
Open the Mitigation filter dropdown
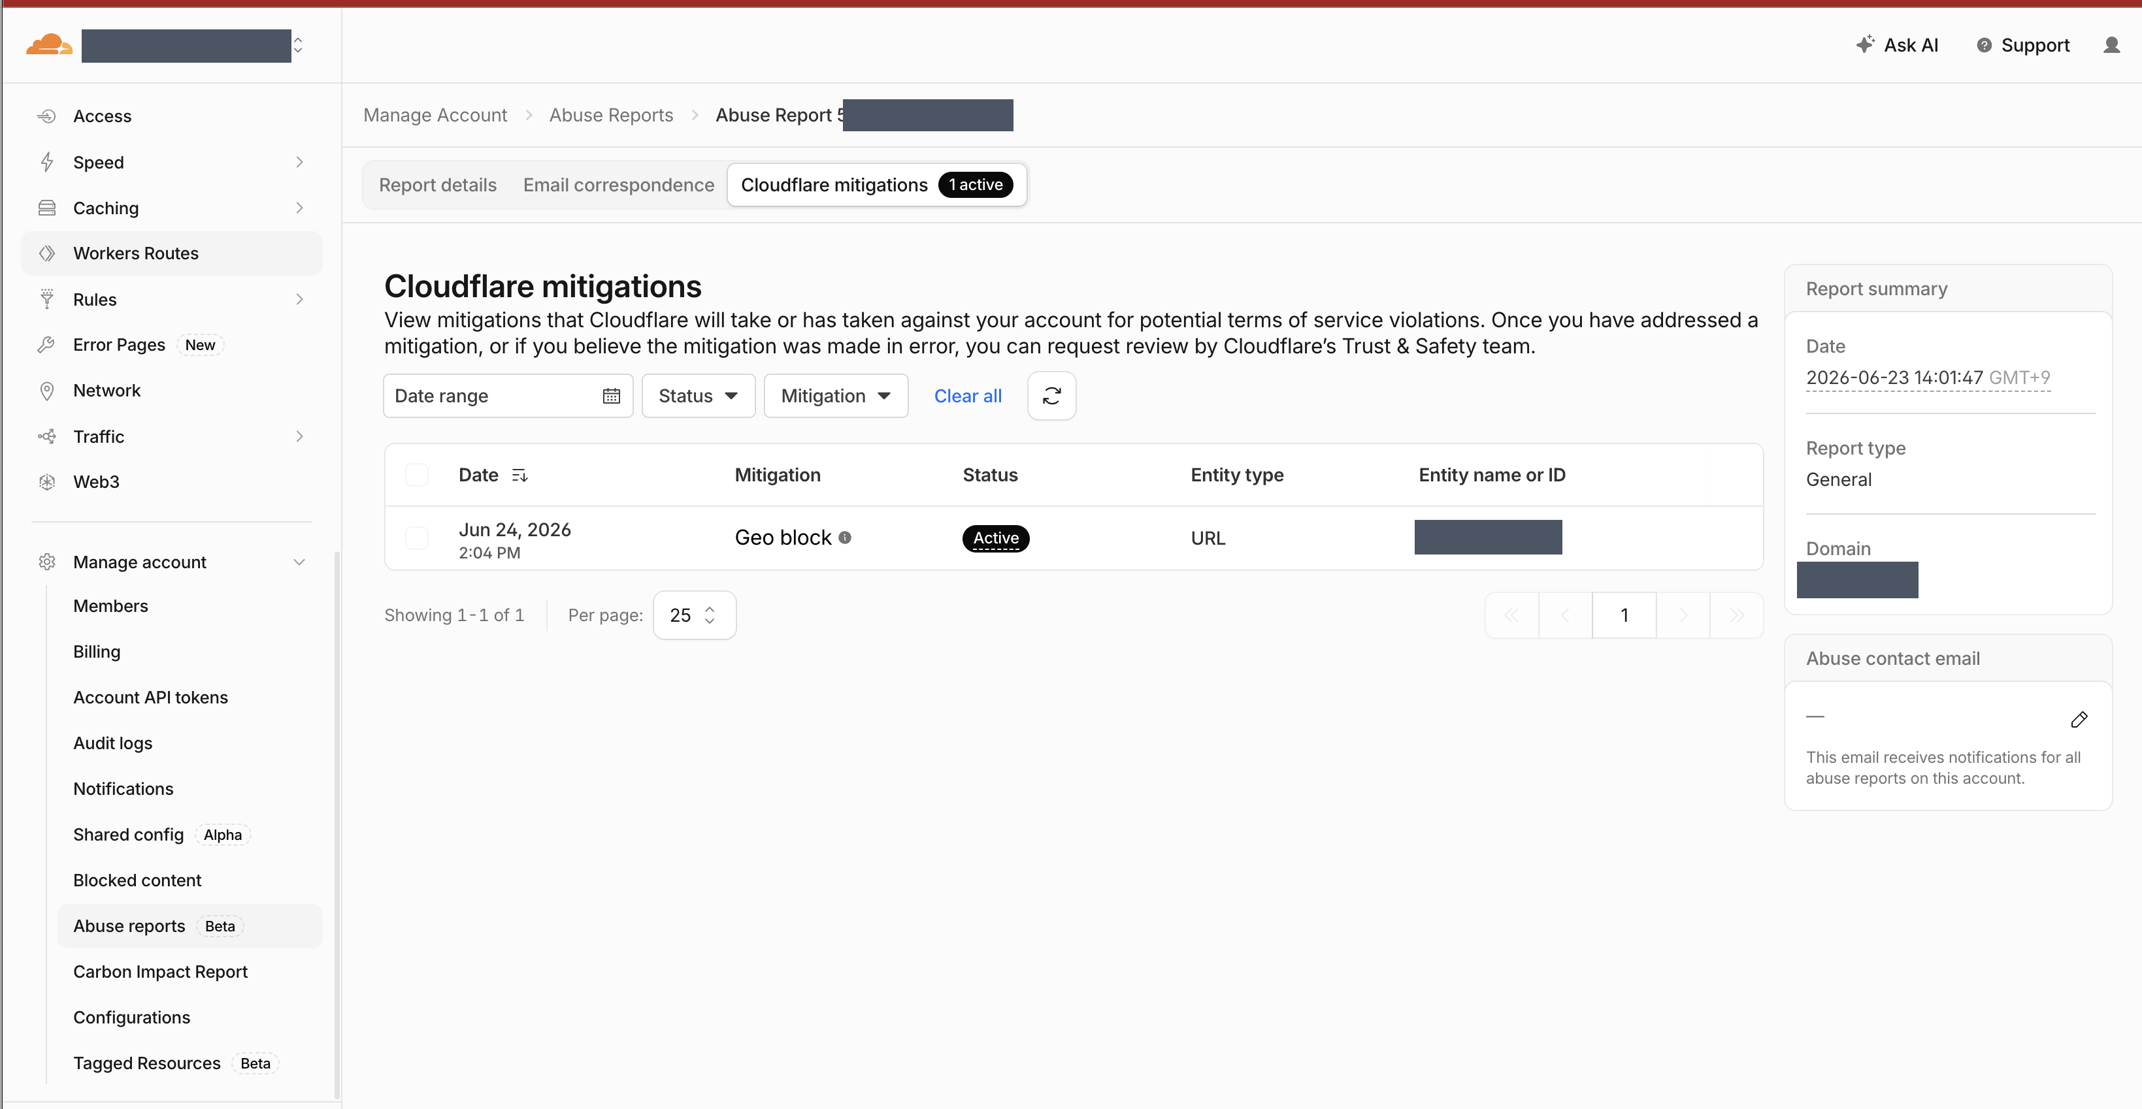click(x=836, y=396)
